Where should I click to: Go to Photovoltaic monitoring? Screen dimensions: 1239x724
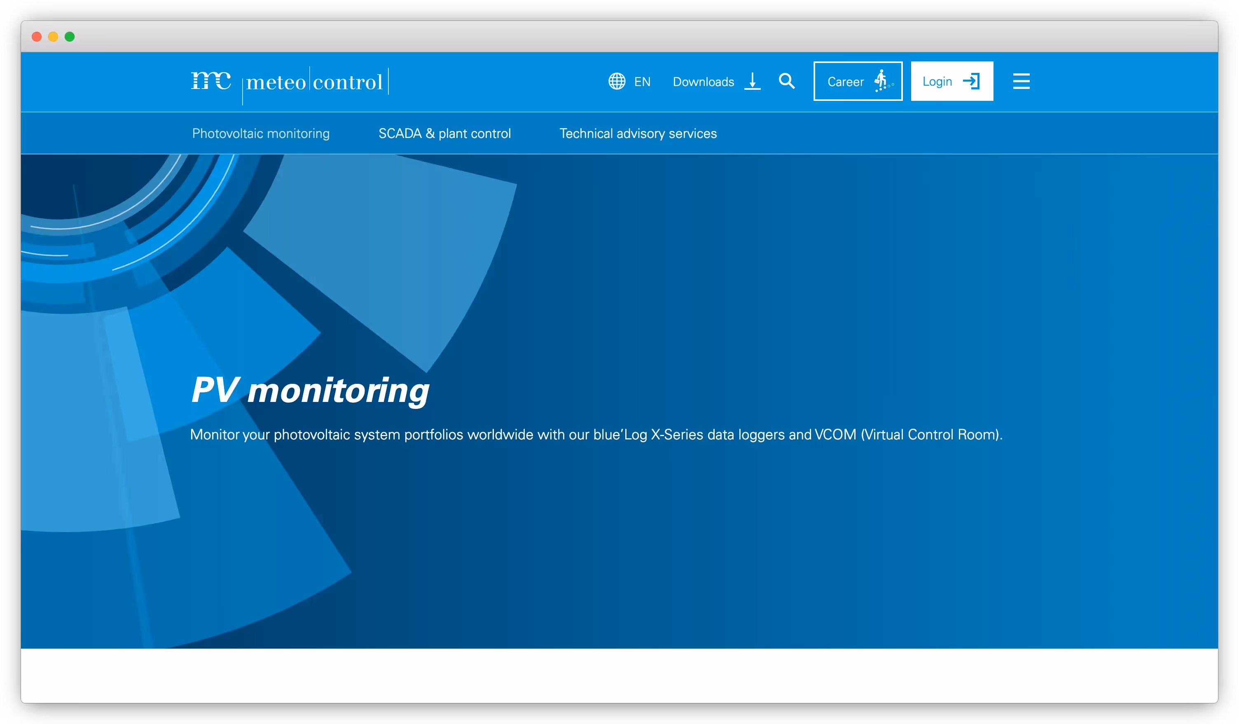pos(261,134)
